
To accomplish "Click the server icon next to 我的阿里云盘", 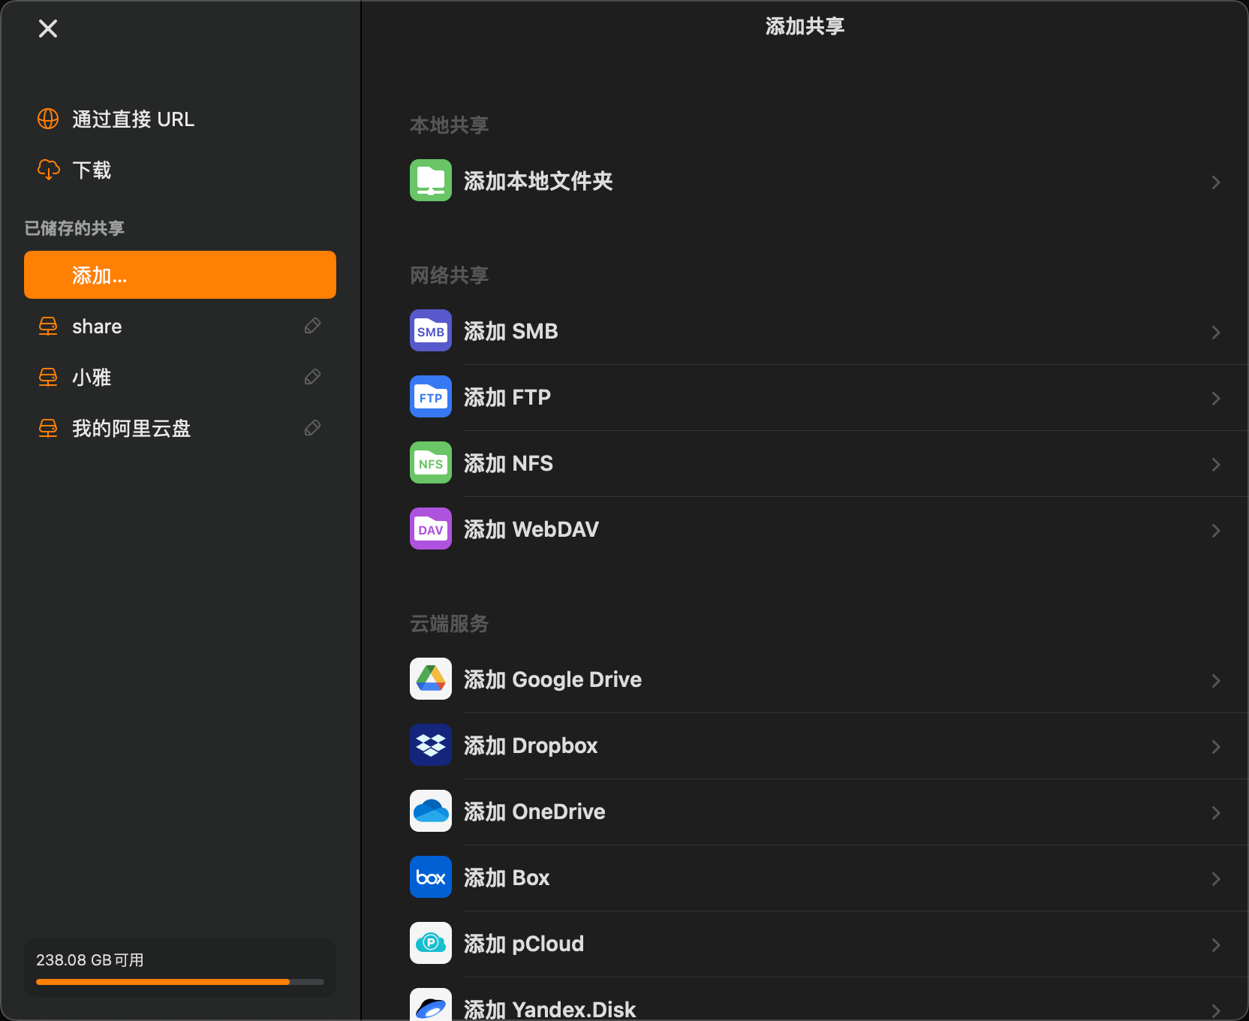I will (48, 428).
